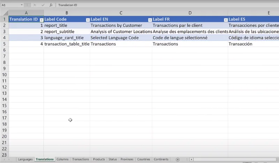This screenshot has height=163, width=279.
Task: Select the Code de langue sélectionné cell
Action: (190, 38)
